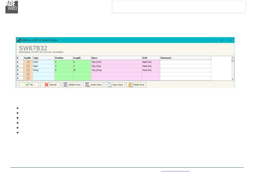Select the Test_String name cell

click(116, 70)
